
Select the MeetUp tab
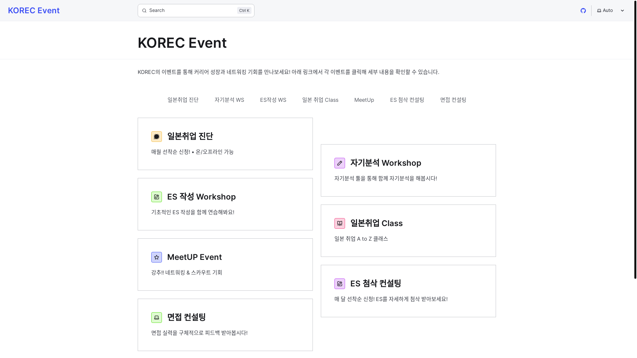tap(364, 100)
